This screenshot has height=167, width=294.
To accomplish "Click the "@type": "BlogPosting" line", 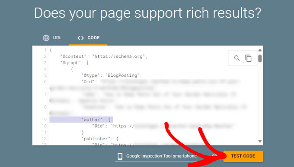I will pos(112,75).
